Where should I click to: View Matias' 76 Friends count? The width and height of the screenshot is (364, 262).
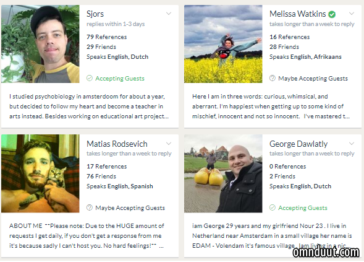[x=101, y=177]
